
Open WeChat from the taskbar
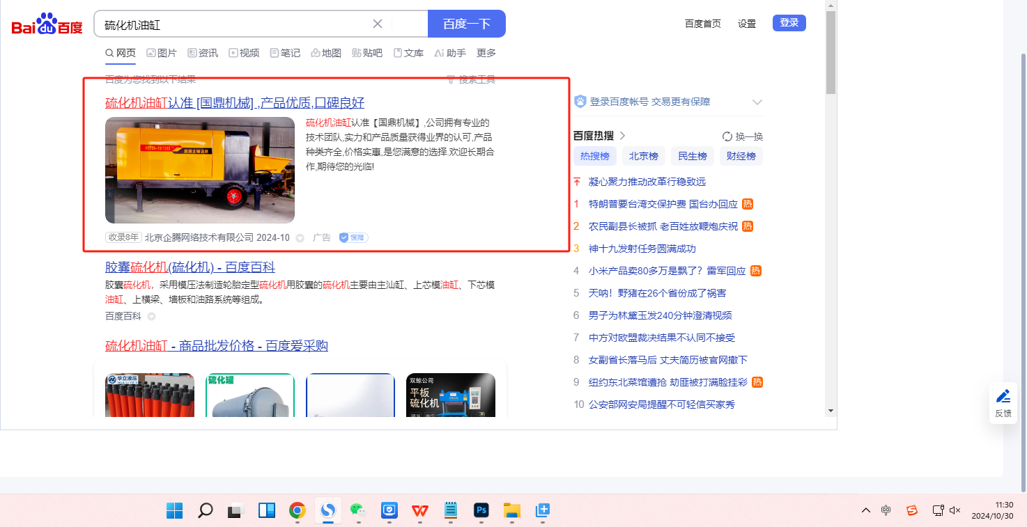click(x=358, y=510)
